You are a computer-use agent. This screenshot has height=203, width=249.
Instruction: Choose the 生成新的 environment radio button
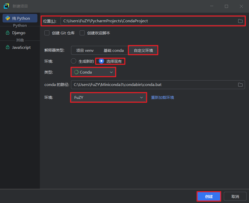pos(74,61)
